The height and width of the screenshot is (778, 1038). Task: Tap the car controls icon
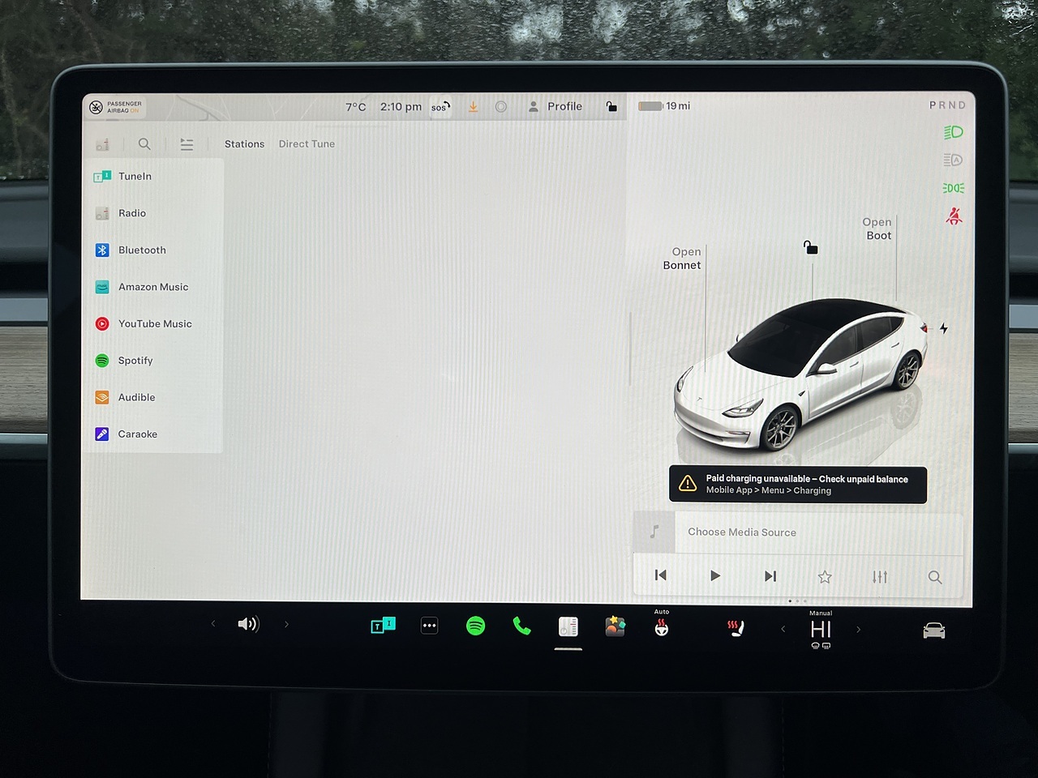click(933, 631)
